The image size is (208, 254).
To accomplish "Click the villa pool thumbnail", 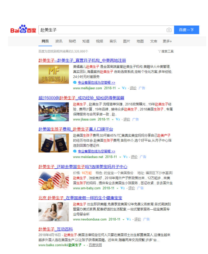I will pyautogui.click(x=54, y=112).
